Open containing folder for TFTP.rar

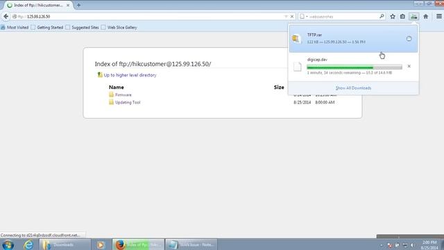click(409, 39)
